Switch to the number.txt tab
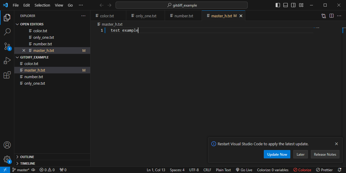 click(183, 16)
